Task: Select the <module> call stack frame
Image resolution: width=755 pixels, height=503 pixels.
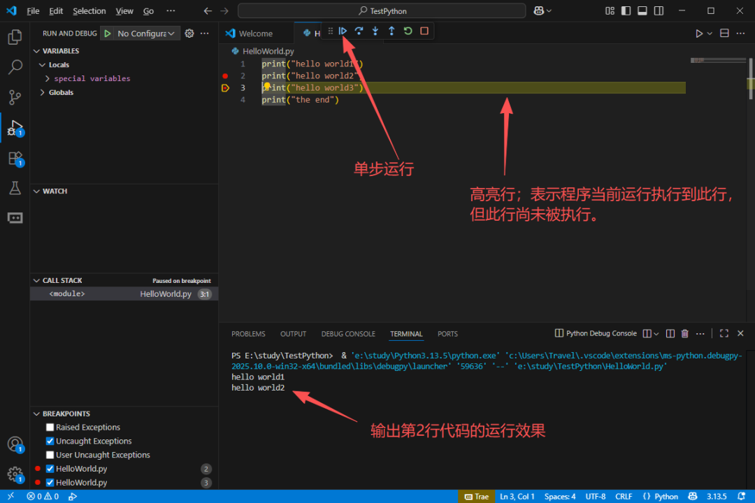Action: click(124, 293)
